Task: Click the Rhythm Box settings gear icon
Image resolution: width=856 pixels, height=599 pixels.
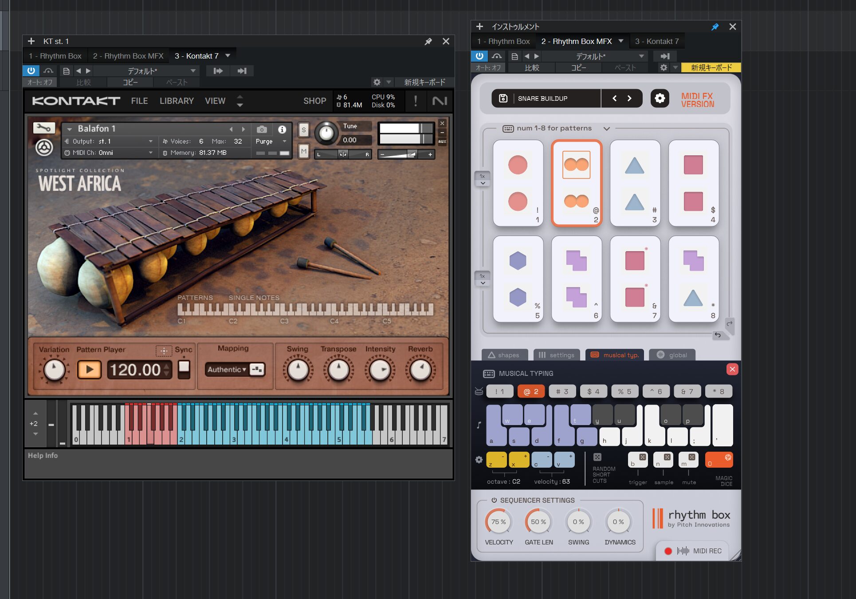Action: pos(660,98)
